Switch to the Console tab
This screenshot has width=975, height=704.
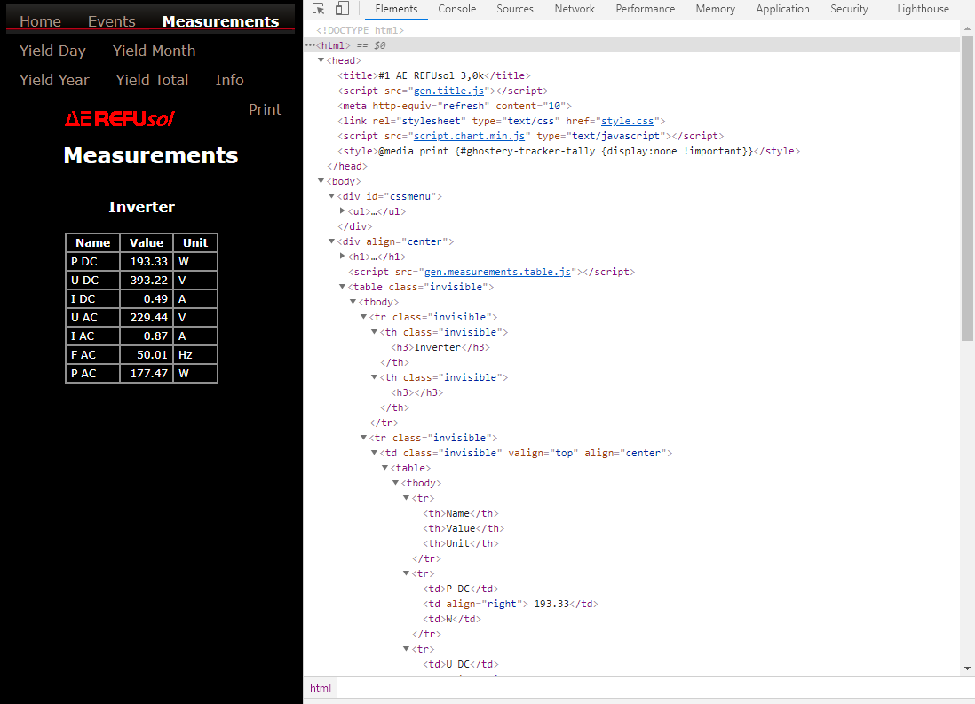coord(456,9)
